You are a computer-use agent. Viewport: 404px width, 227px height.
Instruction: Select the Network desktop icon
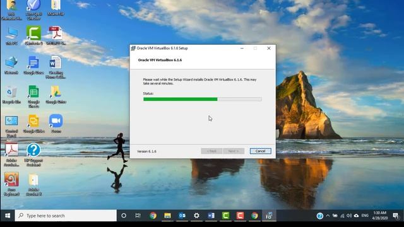click(11, 66)
